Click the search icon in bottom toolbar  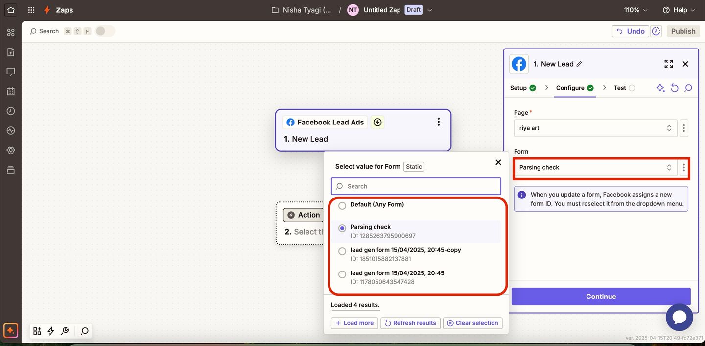tap(85, 331)
